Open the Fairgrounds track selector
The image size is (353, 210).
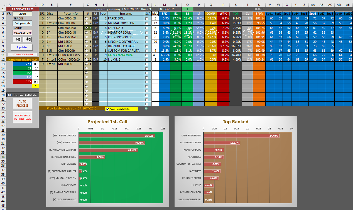(x=22, y=23)
